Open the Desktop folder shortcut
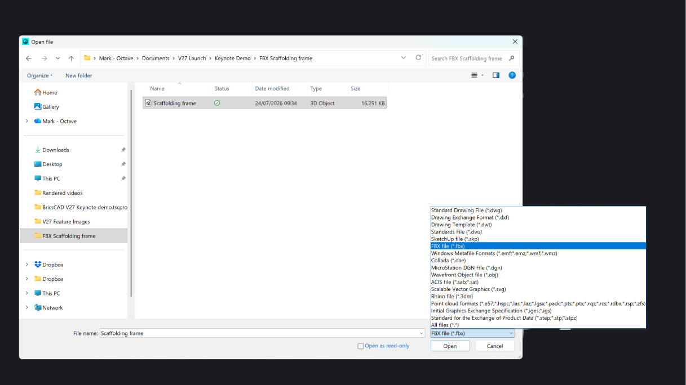 (x=52, y=164)
